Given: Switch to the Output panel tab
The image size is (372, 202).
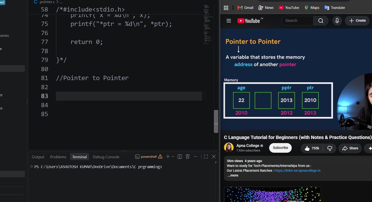Looking at the screenshot, I should [38, 157].
